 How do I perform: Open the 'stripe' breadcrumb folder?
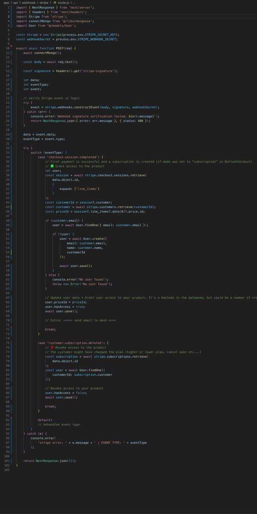click(x=44, y=3)
